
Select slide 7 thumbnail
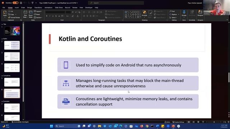click(x=12, y=108)
